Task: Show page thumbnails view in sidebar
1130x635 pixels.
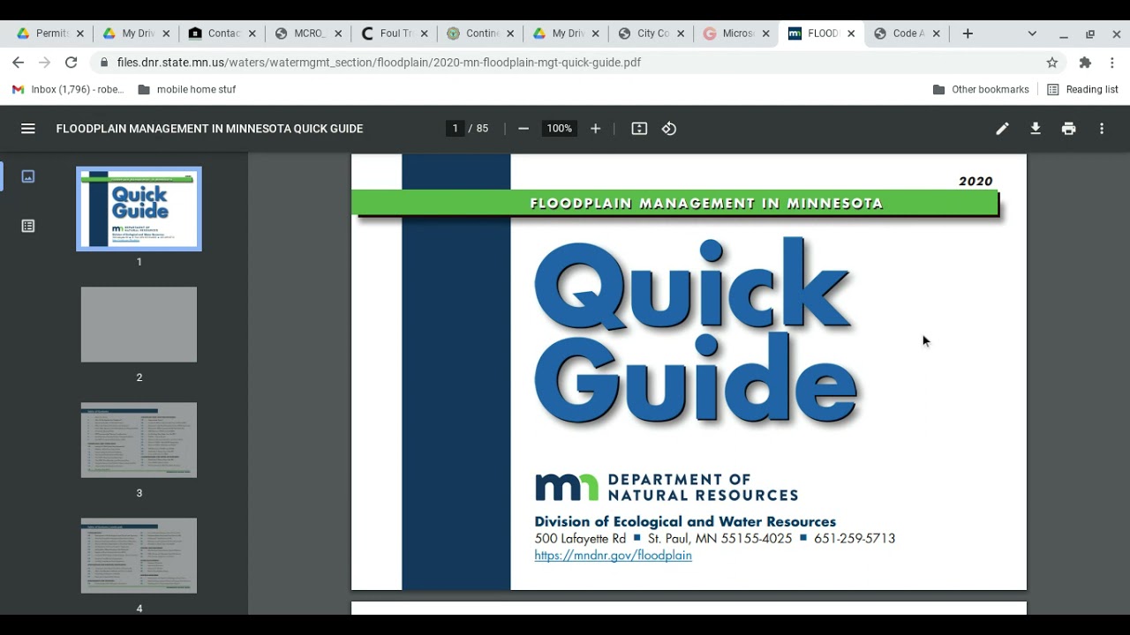Action: pyautogui.click(x=28, y=176)
